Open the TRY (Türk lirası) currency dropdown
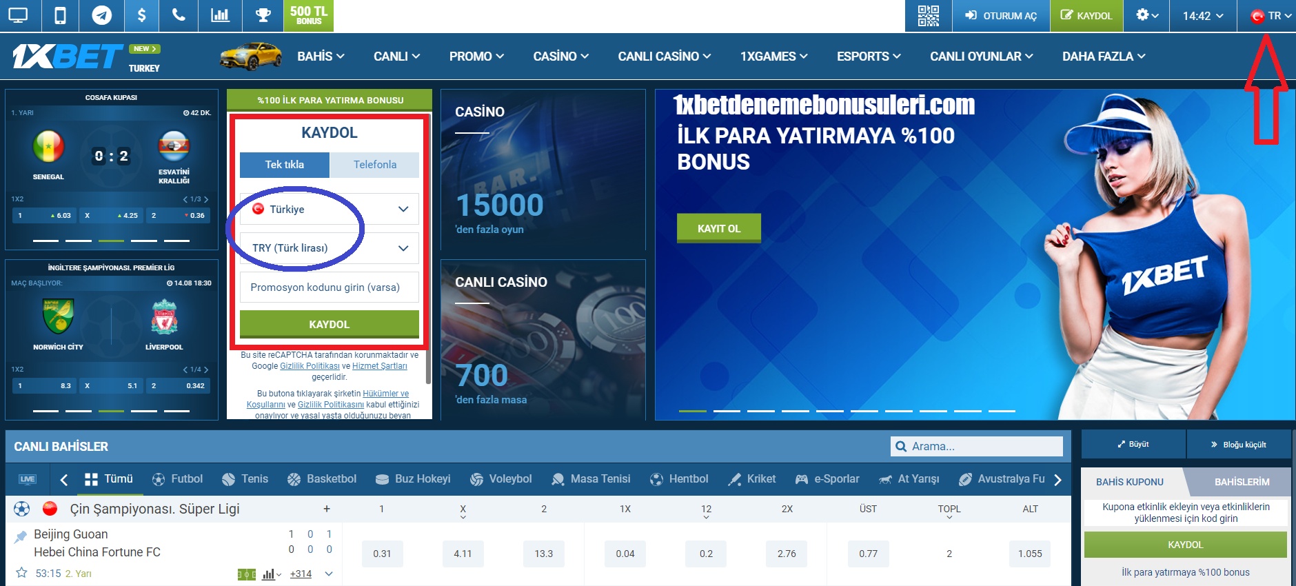This screenshot has height=586, width=1296. [330, 248]
